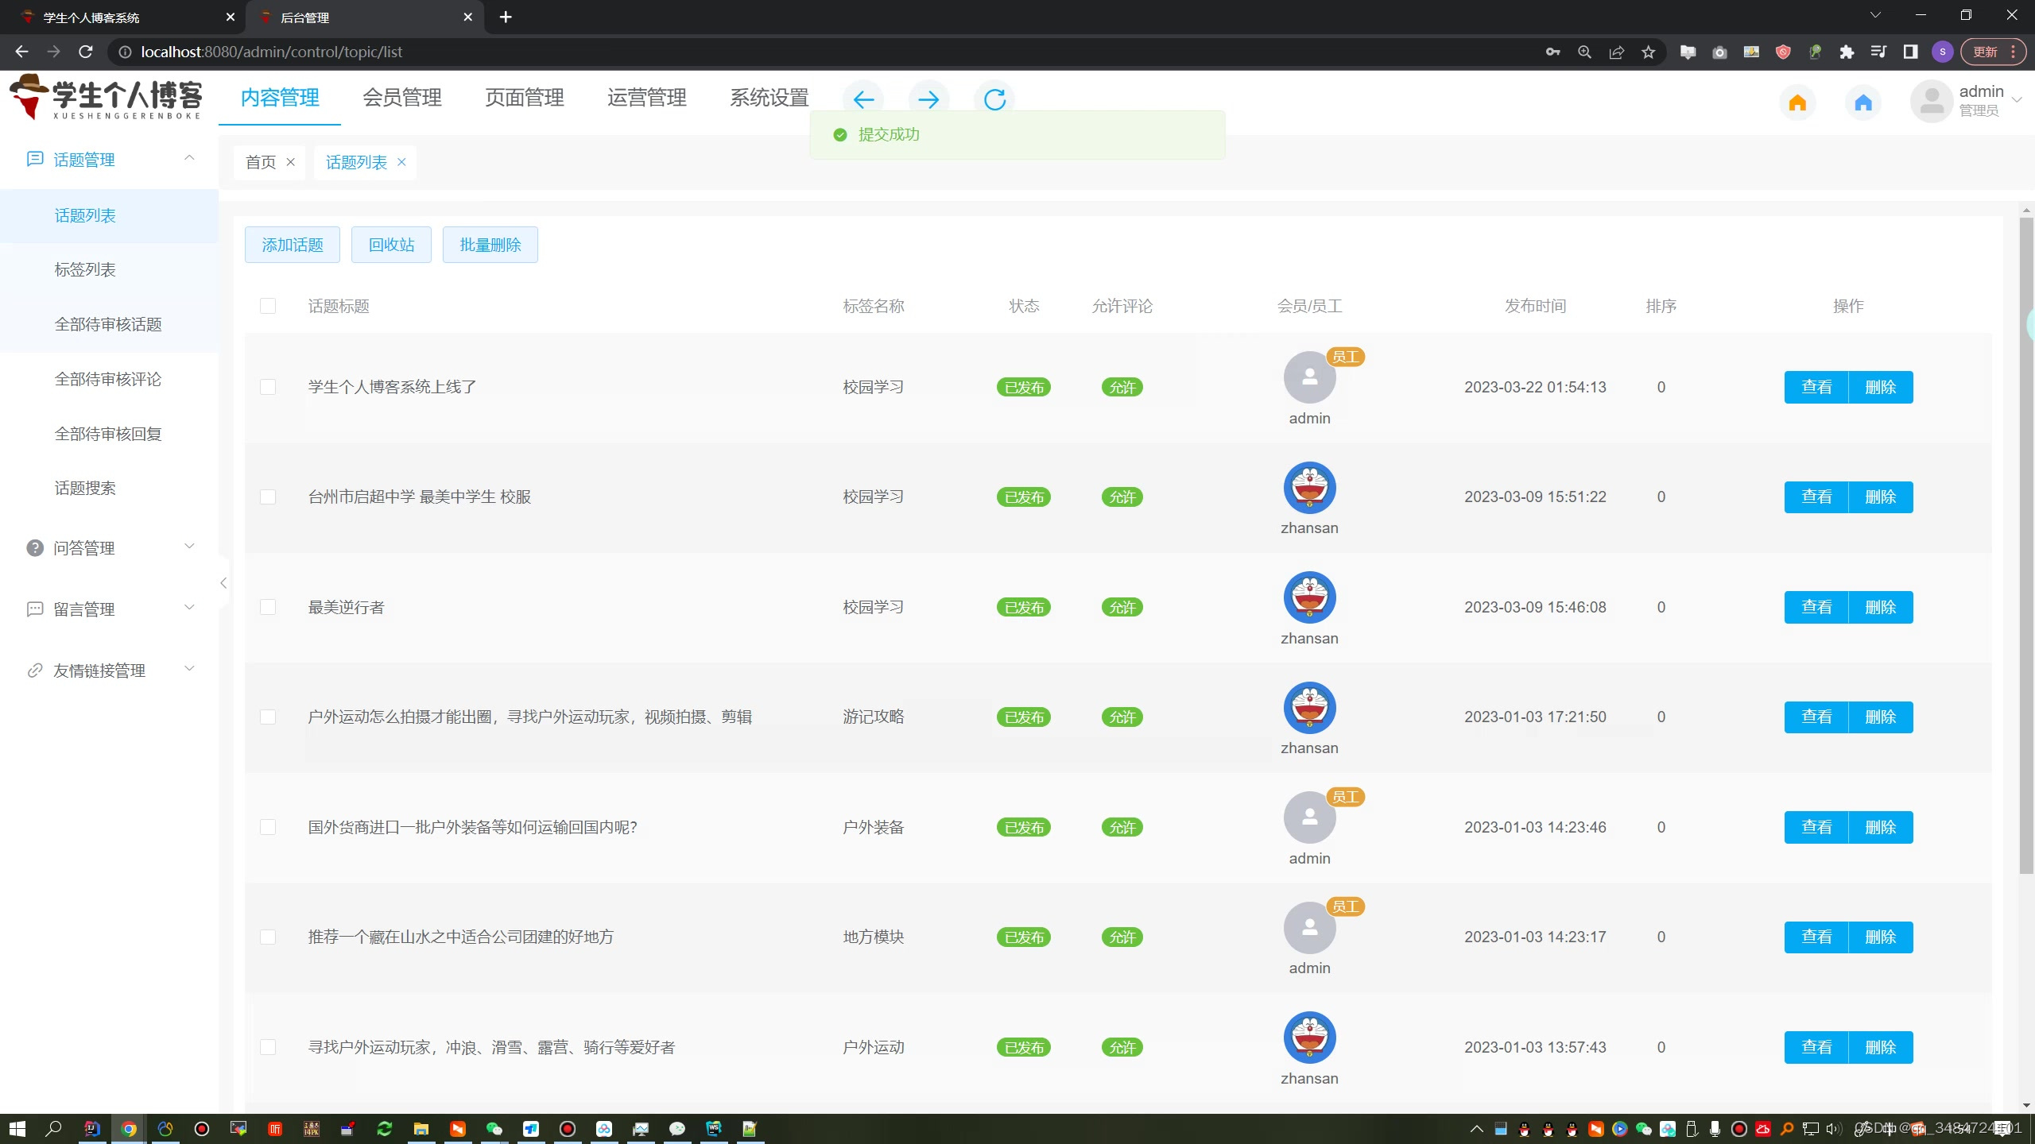
Task: Open 标签列表 in the sidebar
Action: tap(85, 269)
